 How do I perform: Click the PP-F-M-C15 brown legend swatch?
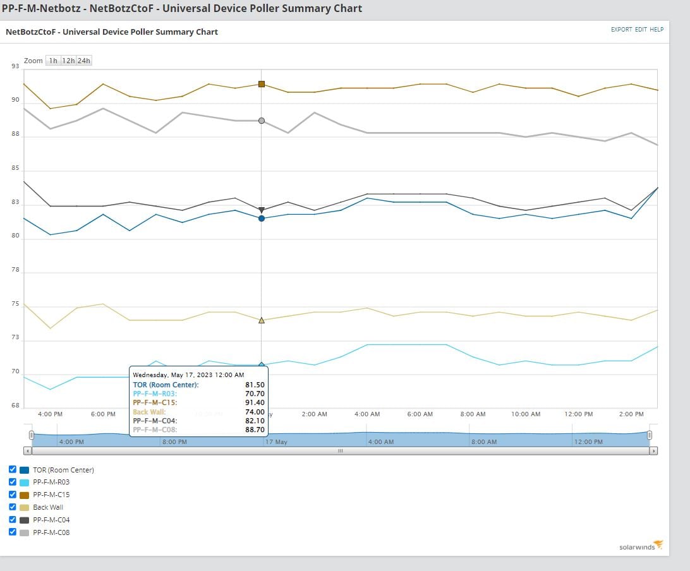tap(24, 495)
